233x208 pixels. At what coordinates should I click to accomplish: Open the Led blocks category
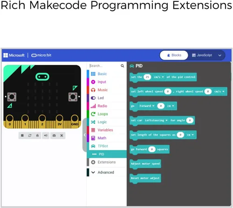106,98
